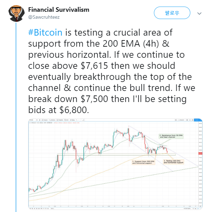This screenshot has width=208, height=212.
Task: Start Replay from the chart toolbar
Action: point(72,120)
